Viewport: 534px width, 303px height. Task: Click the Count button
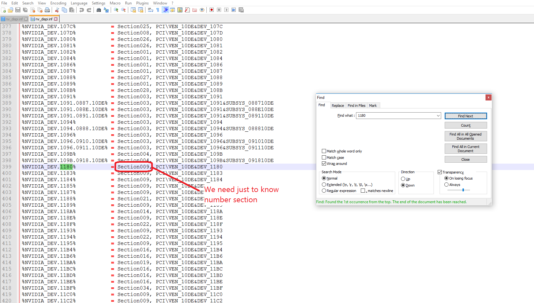click(x=466, y=125)
